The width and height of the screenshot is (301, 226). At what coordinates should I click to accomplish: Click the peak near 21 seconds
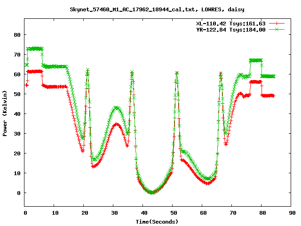[87, 70]
